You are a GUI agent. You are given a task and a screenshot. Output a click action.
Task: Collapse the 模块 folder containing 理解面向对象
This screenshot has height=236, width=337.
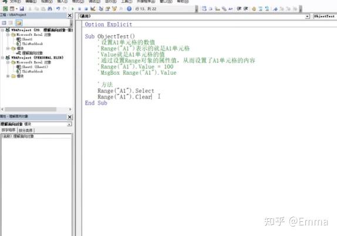pos(8,48)
